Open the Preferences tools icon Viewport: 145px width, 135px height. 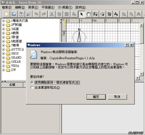(29, 14)
